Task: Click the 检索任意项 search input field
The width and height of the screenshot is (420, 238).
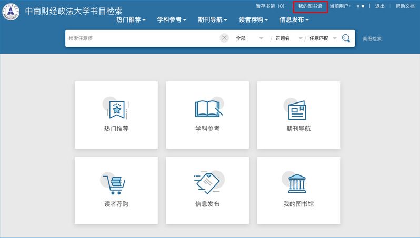Action: click(x=142, y=38)
